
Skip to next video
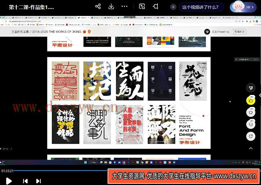[39, 181]
